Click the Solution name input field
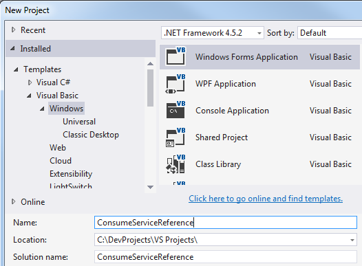Viewport: 362px width, 266px height. point(226,257)
